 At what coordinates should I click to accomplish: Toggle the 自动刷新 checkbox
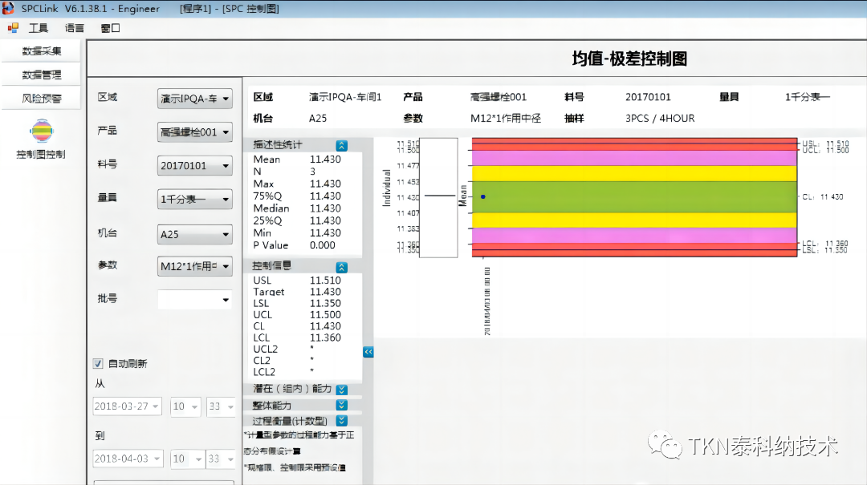tap(98, 363)
